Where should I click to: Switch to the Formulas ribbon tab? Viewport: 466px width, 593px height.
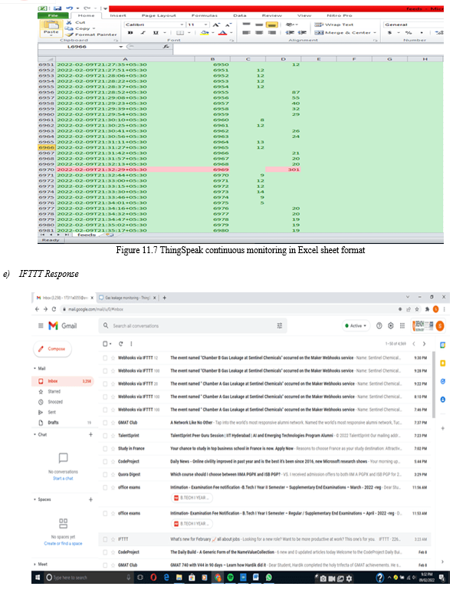click(205, 15)
